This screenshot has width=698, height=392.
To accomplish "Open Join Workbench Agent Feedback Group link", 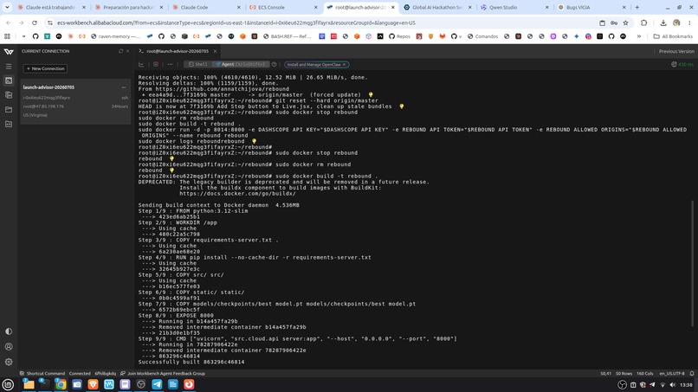I will [163, 373].
